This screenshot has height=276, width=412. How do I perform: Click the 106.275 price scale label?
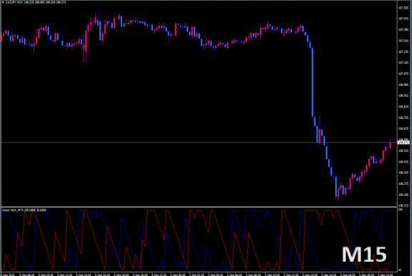(403, 184)
